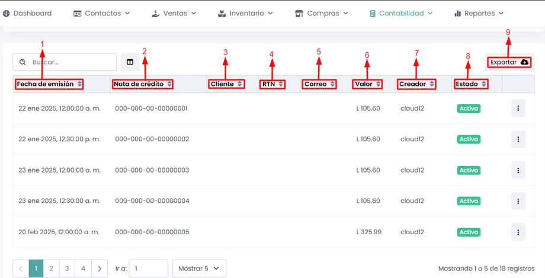Open the Reportes menu
This screenshot has height=278, width=545.
(x=479, y=13)
